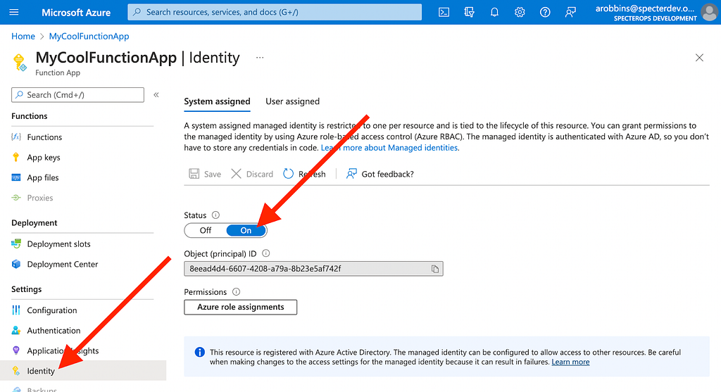Open the Directories and subscriptions filter icon
The width and height of the screenshot is (721, 392).
click(469, 13)
